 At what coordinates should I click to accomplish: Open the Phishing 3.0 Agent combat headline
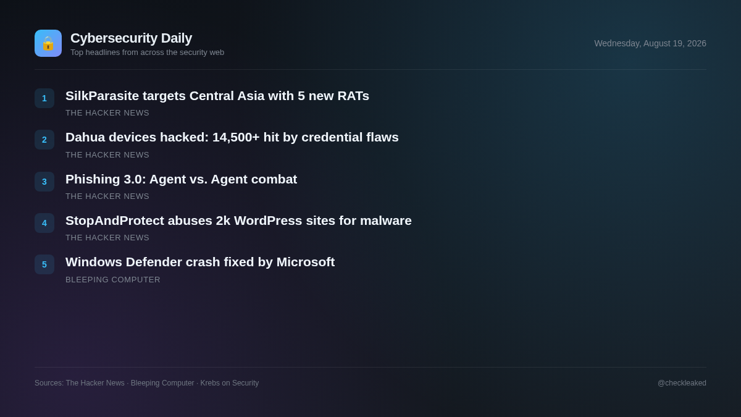[182, 179]
